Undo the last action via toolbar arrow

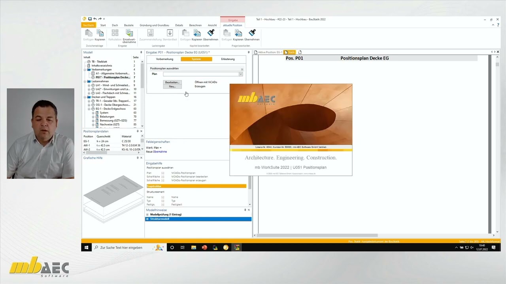[x=95, y=19]
